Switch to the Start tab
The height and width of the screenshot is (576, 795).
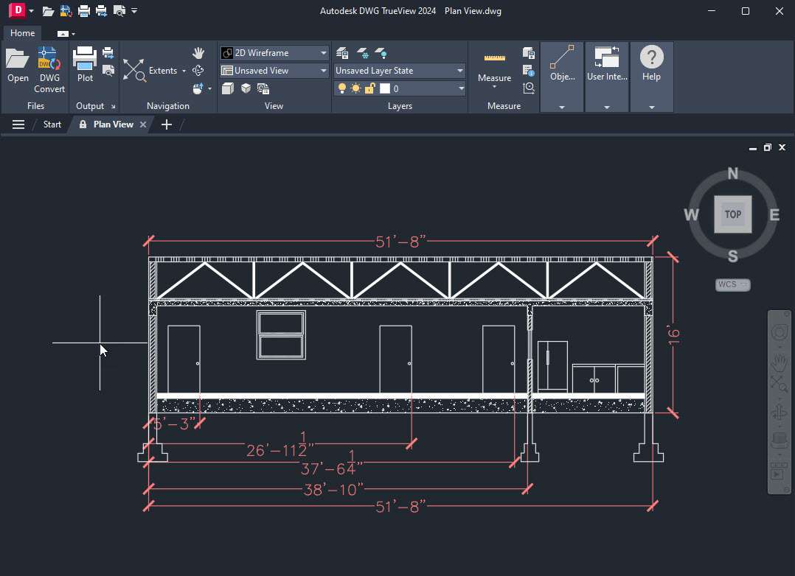coord(52,124)
